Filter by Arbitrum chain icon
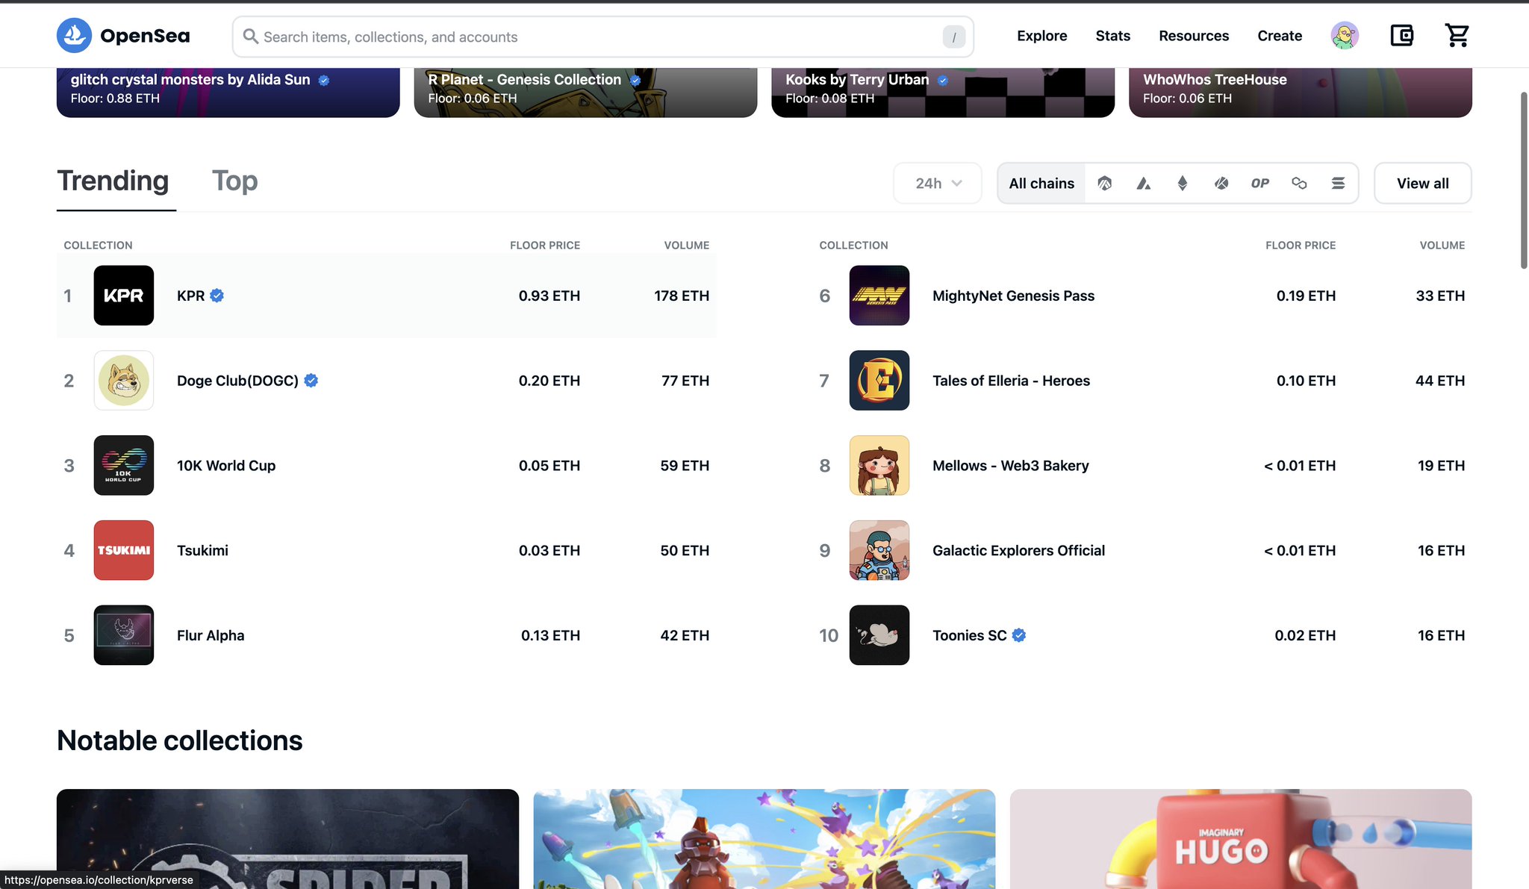The image size is (1529, 889). [x=1104, y=183]
